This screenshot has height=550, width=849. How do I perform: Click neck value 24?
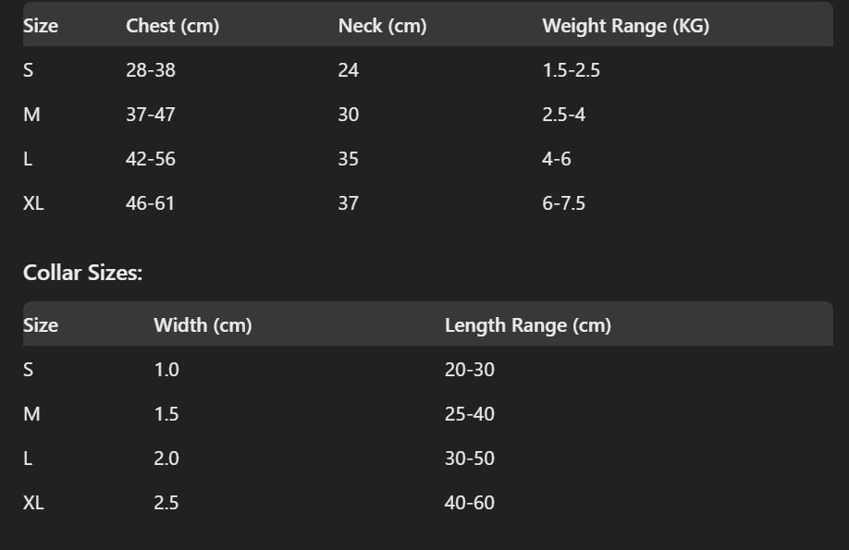point(348,70)
